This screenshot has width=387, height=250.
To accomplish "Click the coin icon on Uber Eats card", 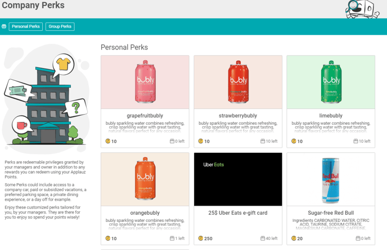I will [201, 239].
